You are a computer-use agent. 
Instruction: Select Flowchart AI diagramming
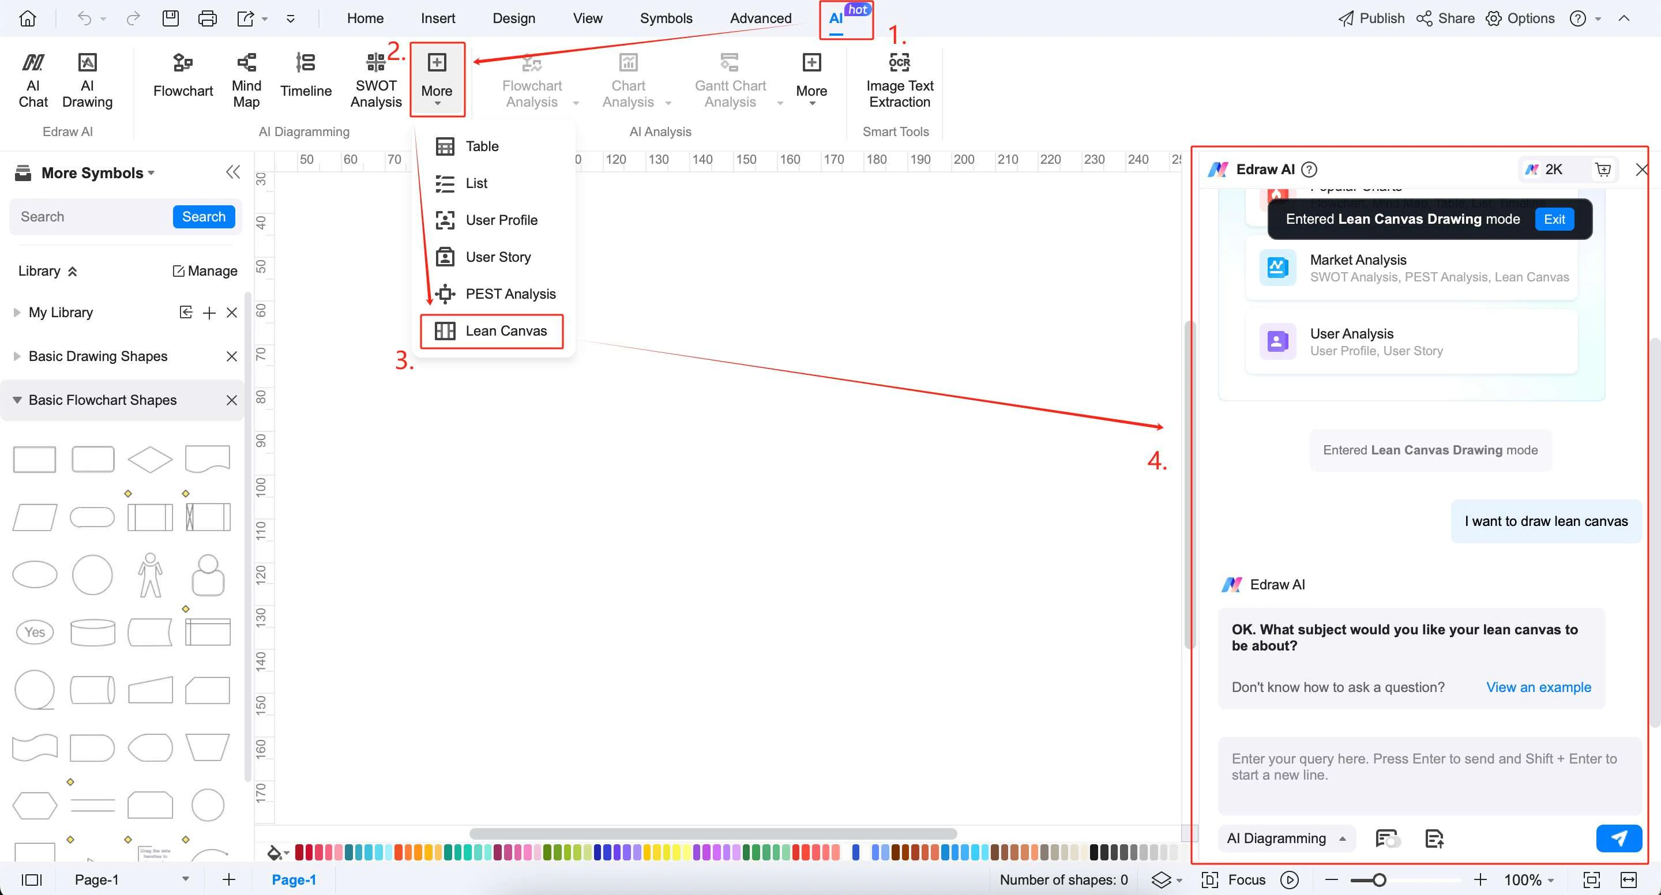(183, 76)
